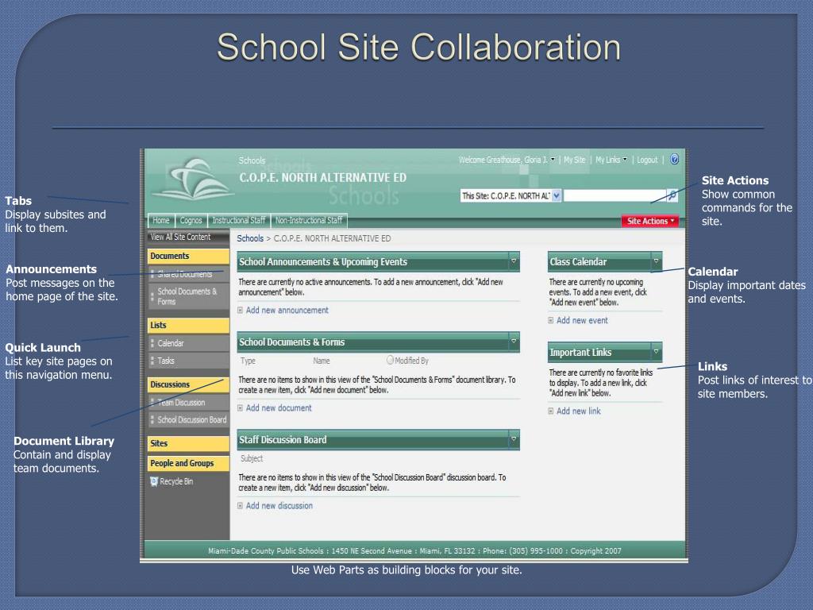The height and width of the screenshot is (610, 813).
Task: Click plus icon beside Add new event
Action: click(551, 321)
